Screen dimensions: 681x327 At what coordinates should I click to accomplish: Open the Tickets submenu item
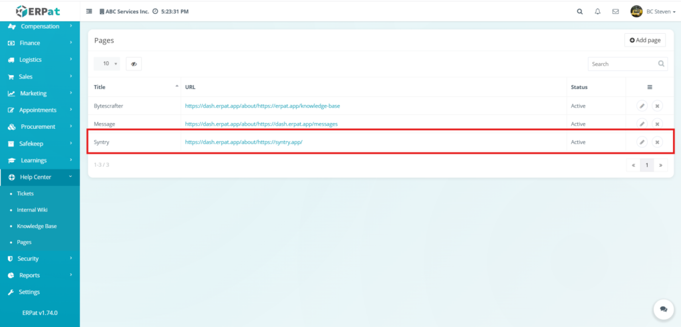(25, 193)
